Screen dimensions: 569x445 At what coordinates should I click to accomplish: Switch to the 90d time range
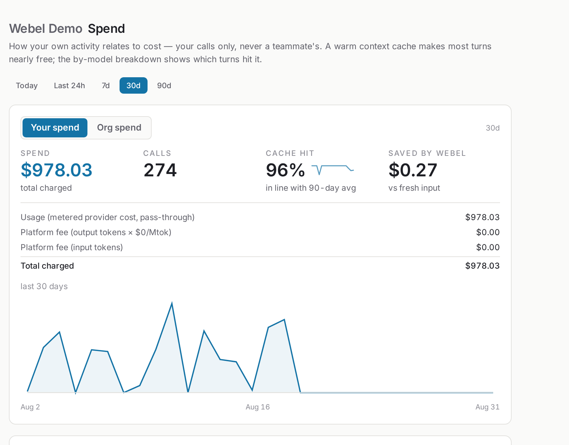(x=164, y=85)
